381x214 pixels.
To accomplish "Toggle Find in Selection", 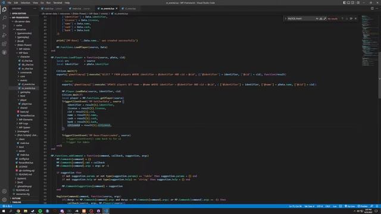I will click(x=351, y=18).
